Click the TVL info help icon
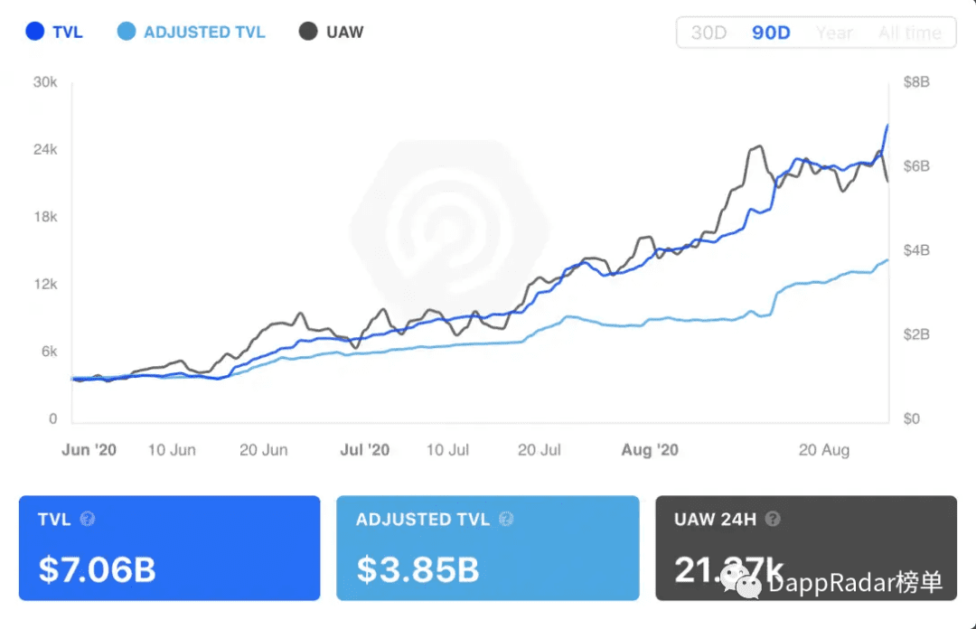The width and height of the screenshot is (976, 629). coord(88,519)
